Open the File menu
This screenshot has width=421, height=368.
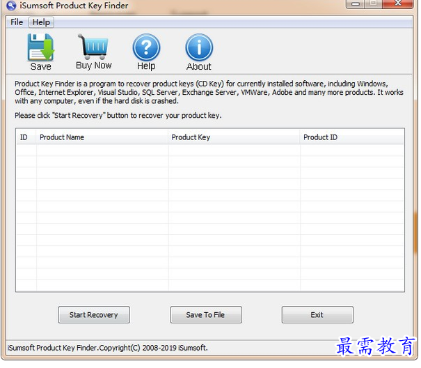(17, 22)
